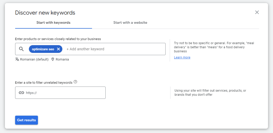Image resolution: width=273 pixels, height=133 pixels.
Task: Click the language translate icon
Action: click(17, 59)
